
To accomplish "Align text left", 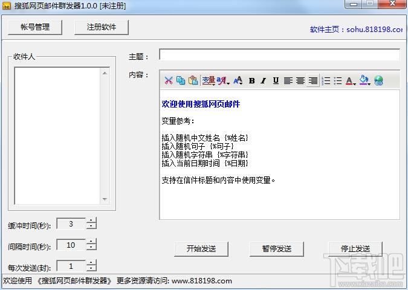I will (288, 80).
